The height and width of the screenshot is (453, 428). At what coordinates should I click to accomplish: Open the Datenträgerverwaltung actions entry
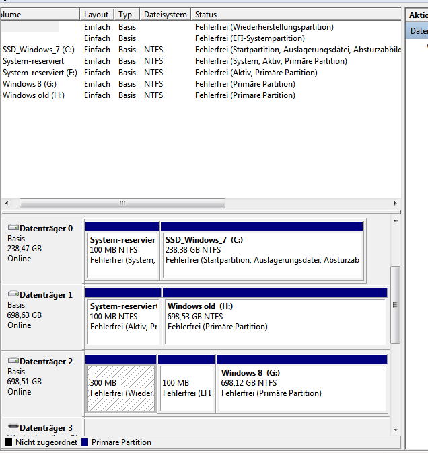coord(418,31)
